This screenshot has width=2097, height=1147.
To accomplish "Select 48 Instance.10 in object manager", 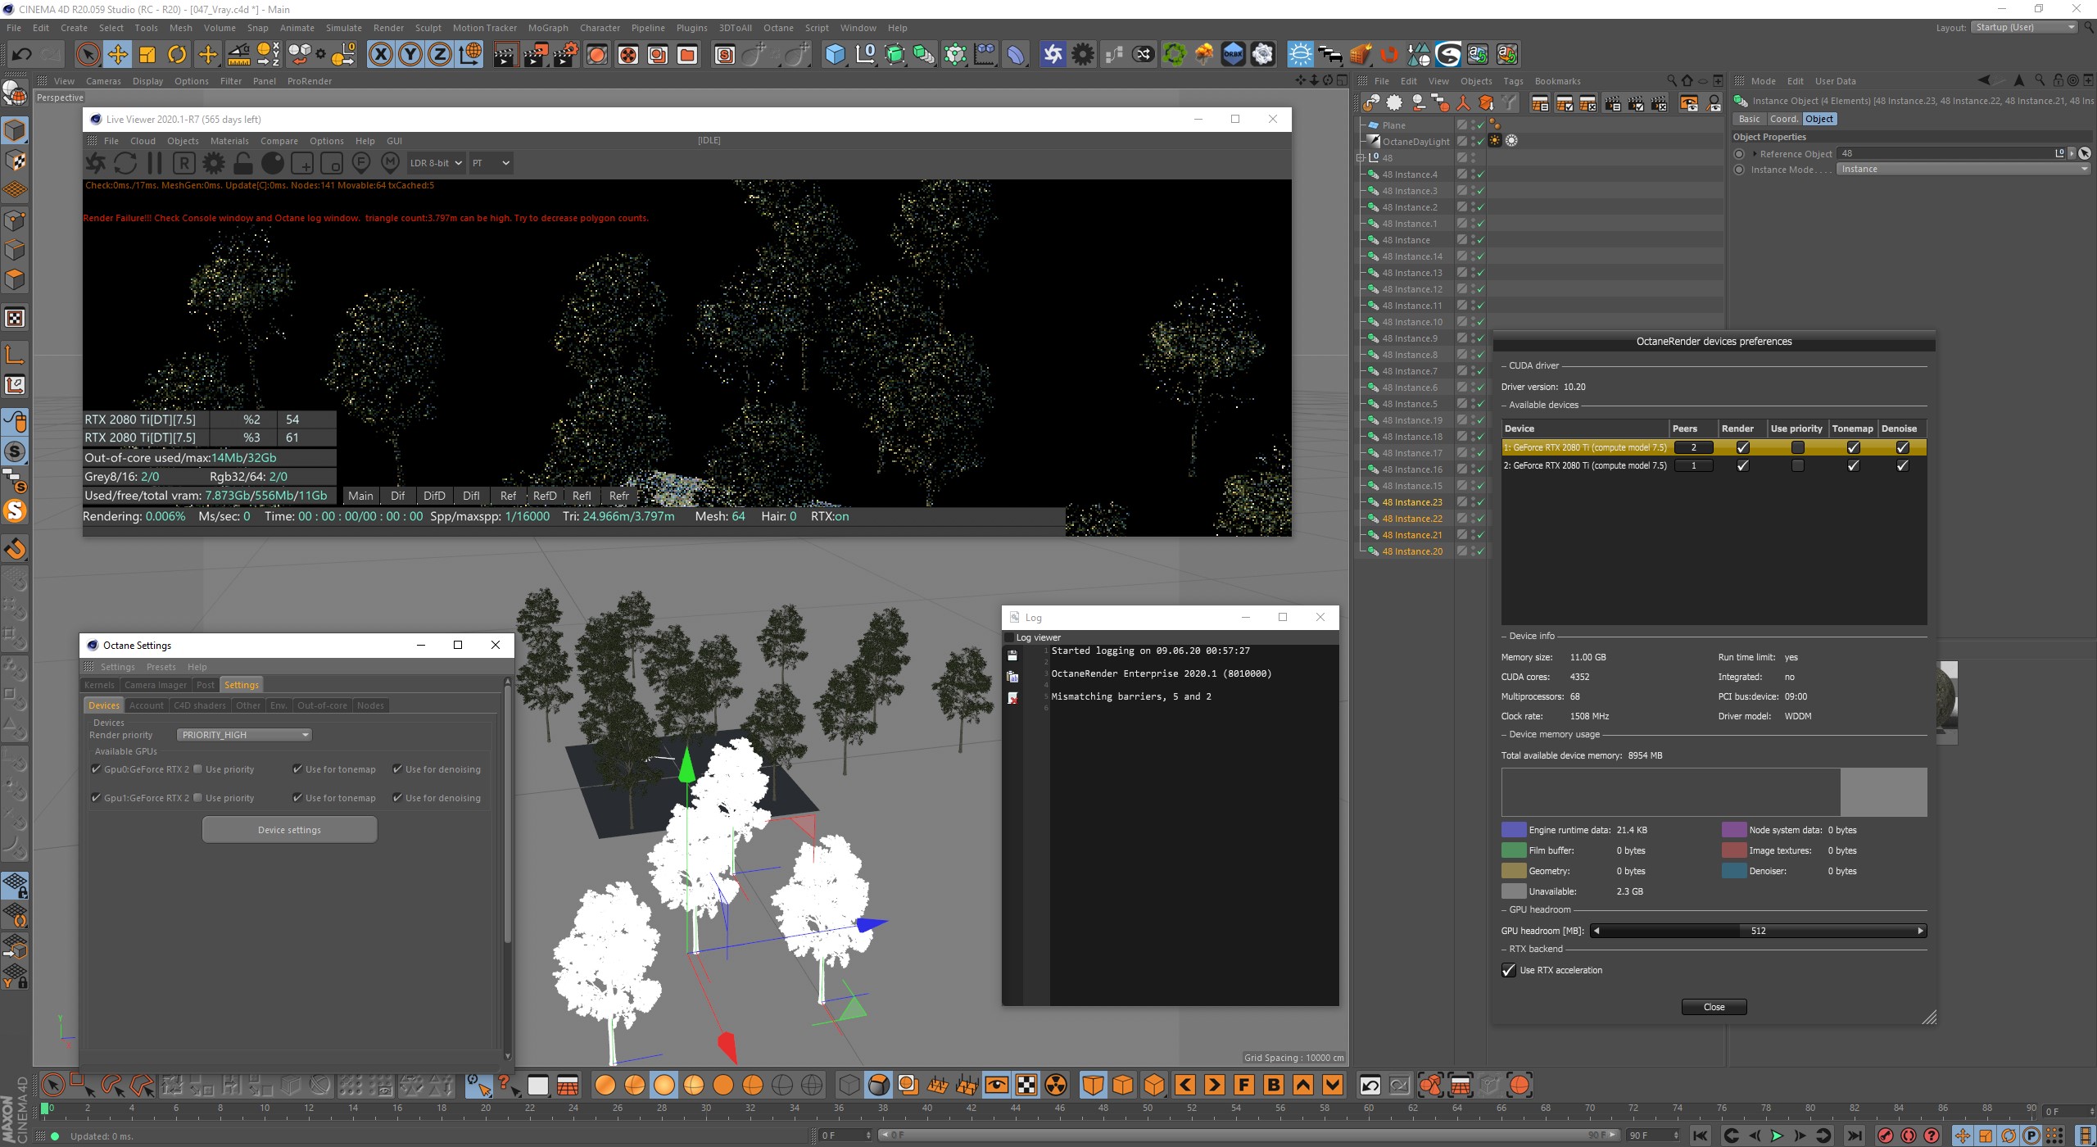I will pos(1412,322).
